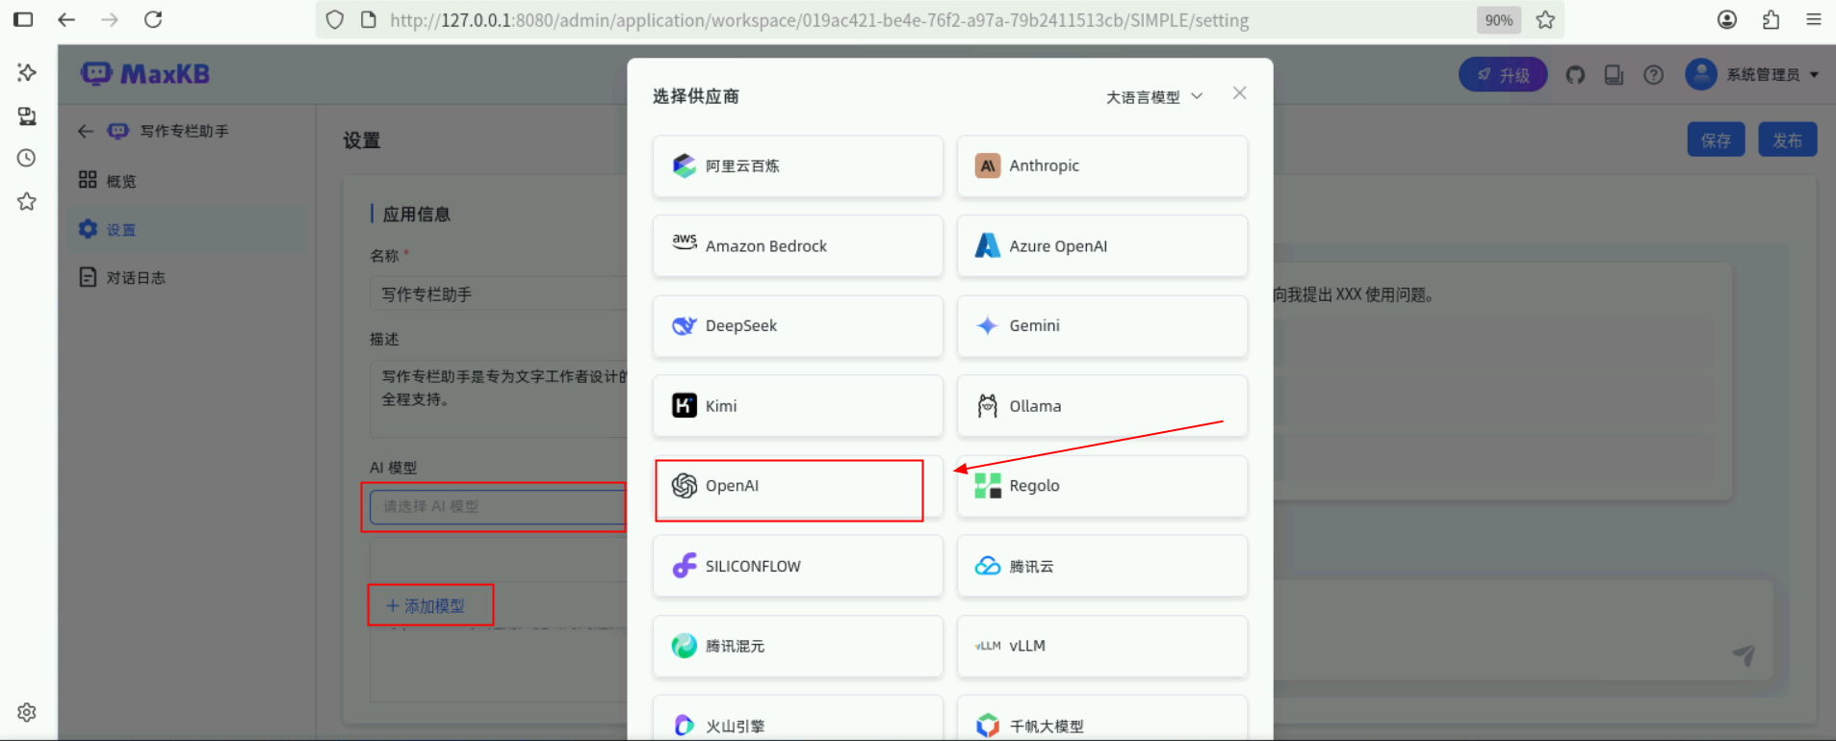Open the 请选择 AI 模型 dropdown

coord(496,506)
